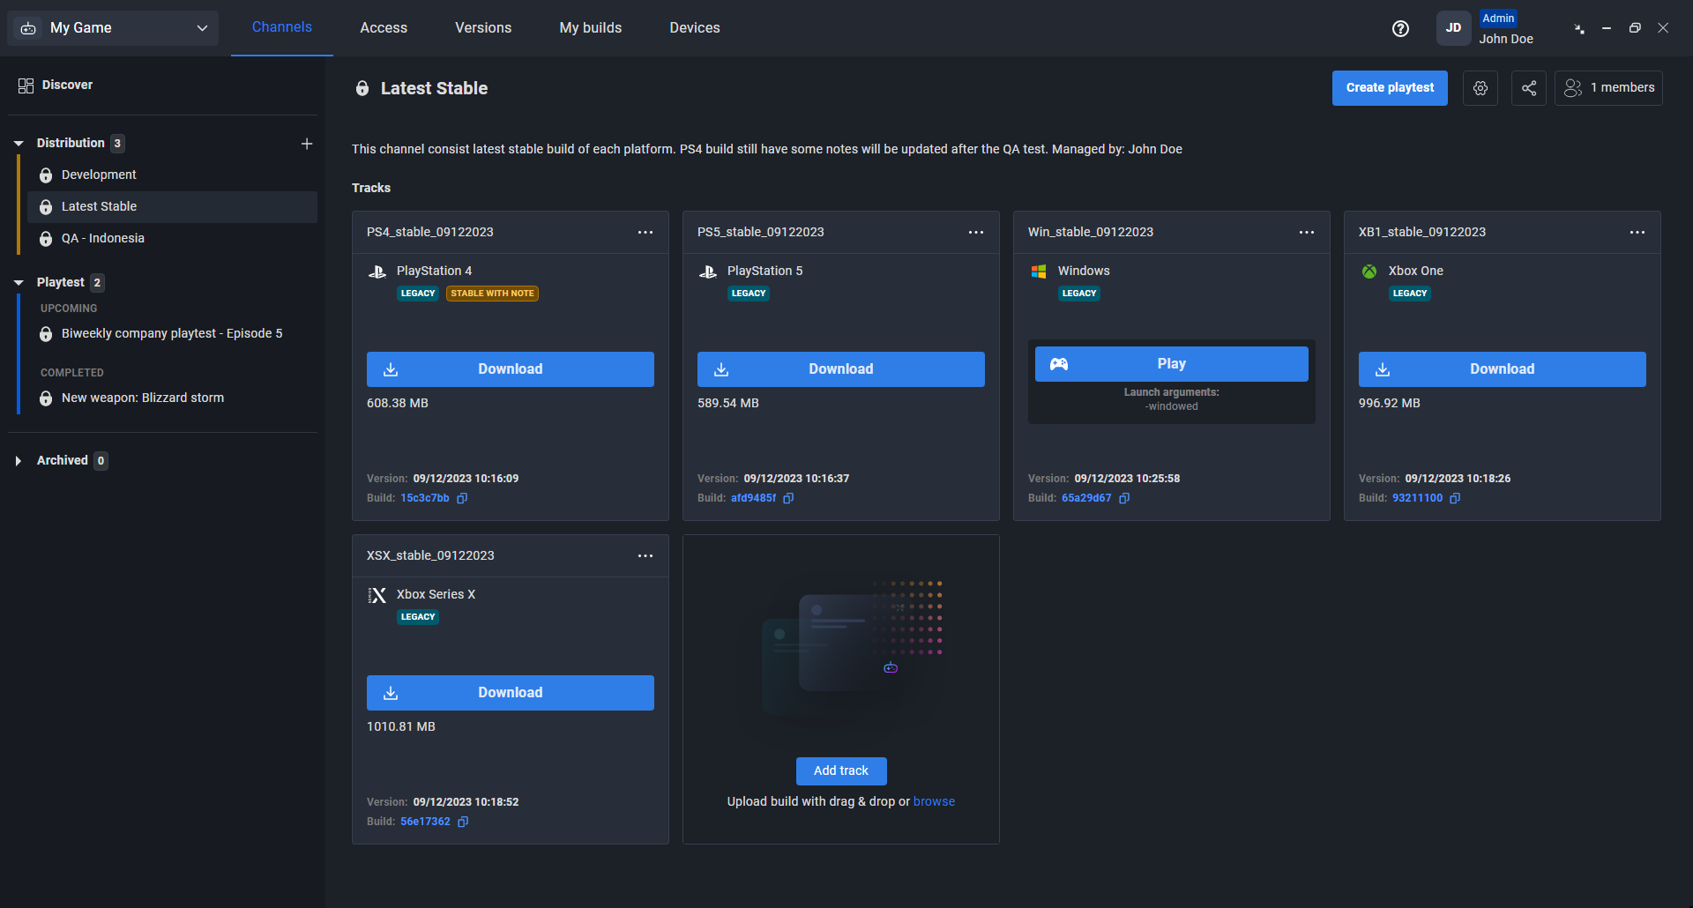Screen dimensions: 1693x908
Task: Click the 608.38 MB size text
Action: (x=398, y=403)
